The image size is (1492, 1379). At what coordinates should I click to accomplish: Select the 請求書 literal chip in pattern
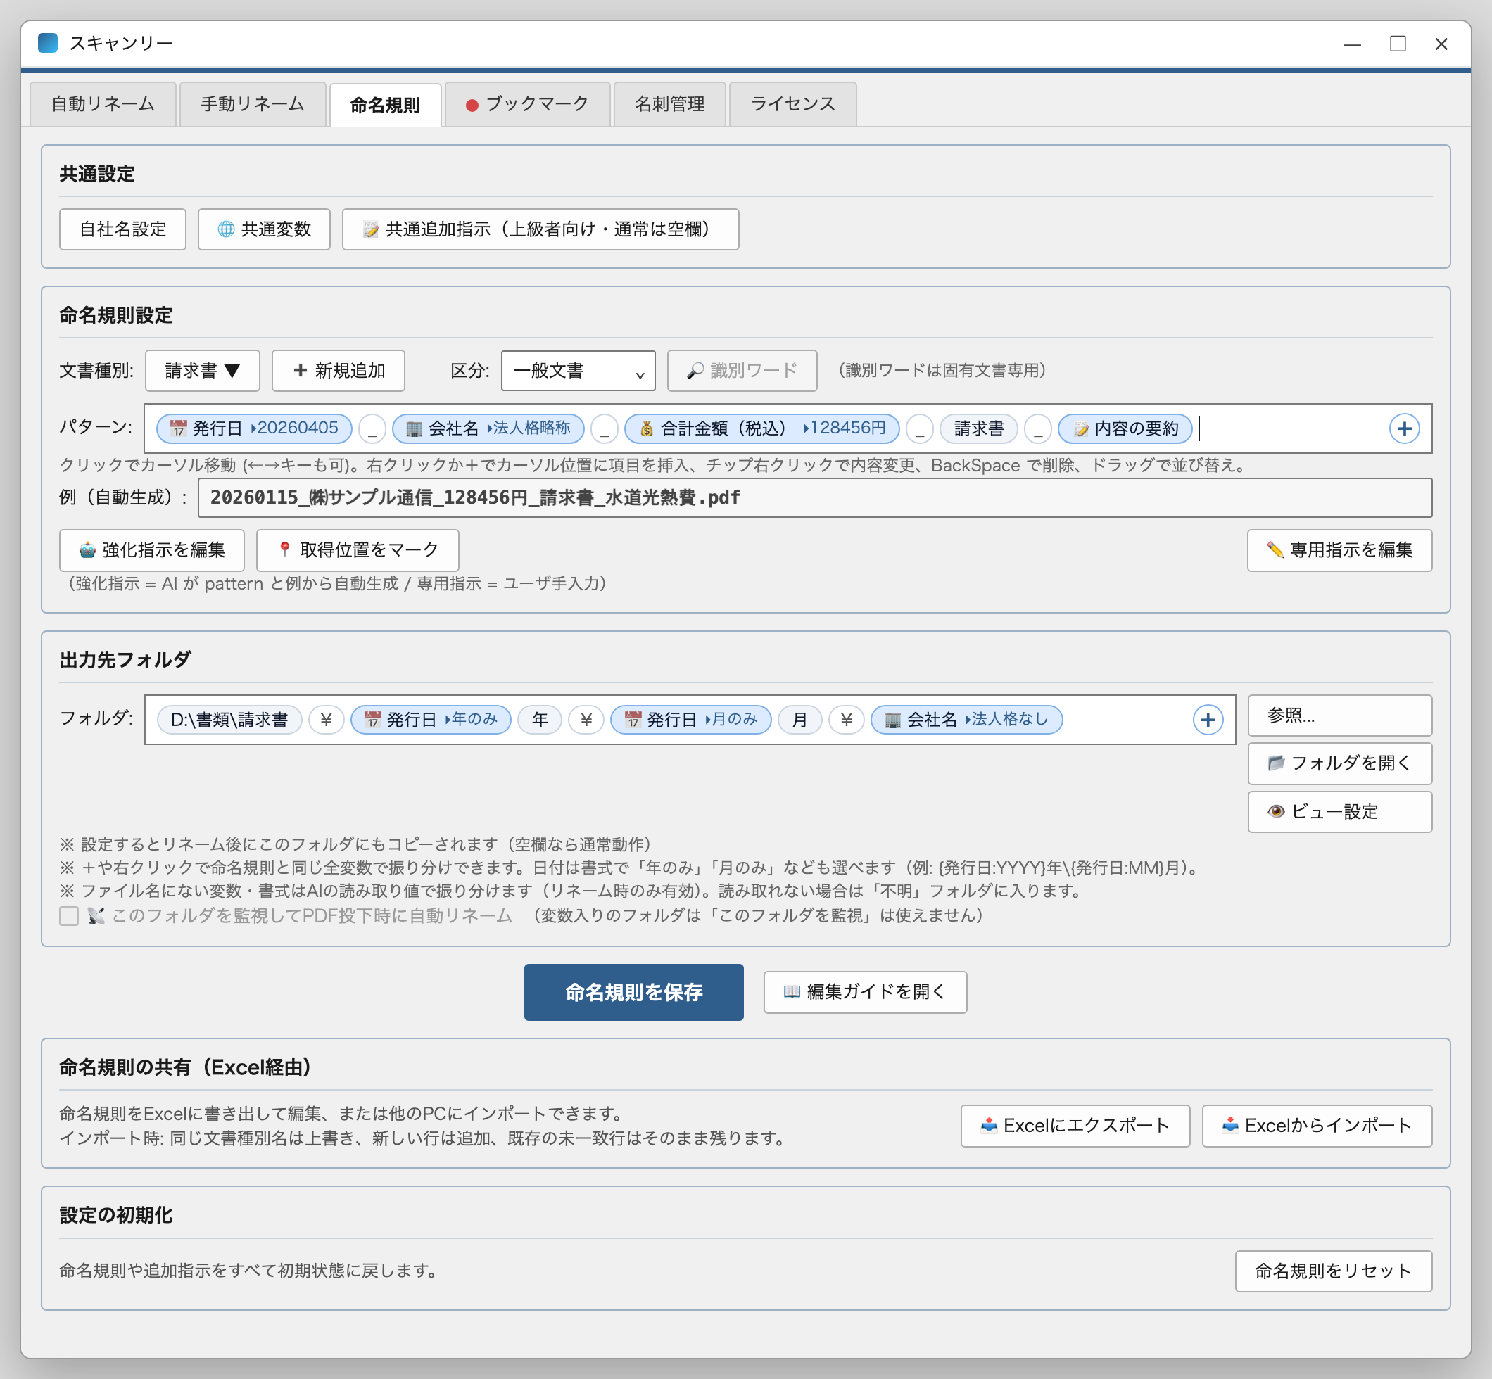click(978, 428)
